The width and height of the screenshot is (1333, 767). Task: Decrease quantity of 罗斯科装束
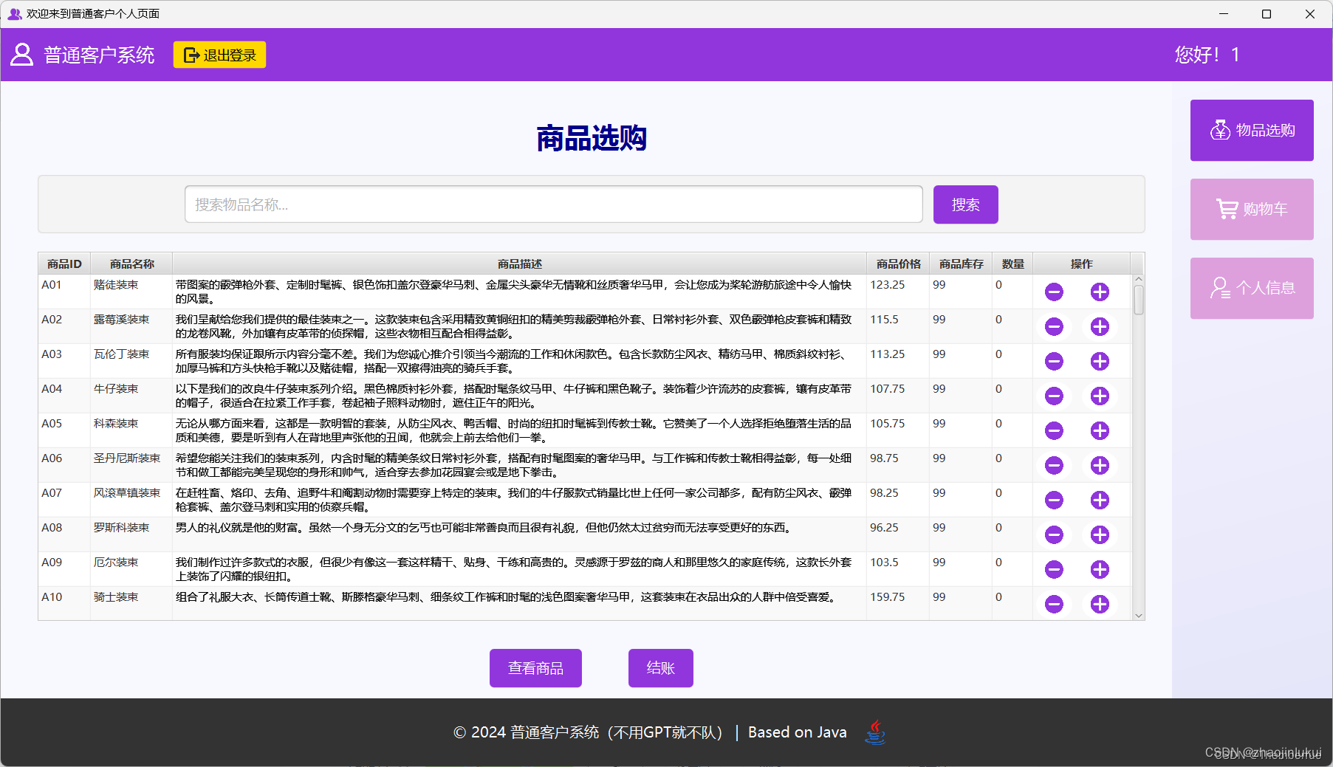(1054, 534)
